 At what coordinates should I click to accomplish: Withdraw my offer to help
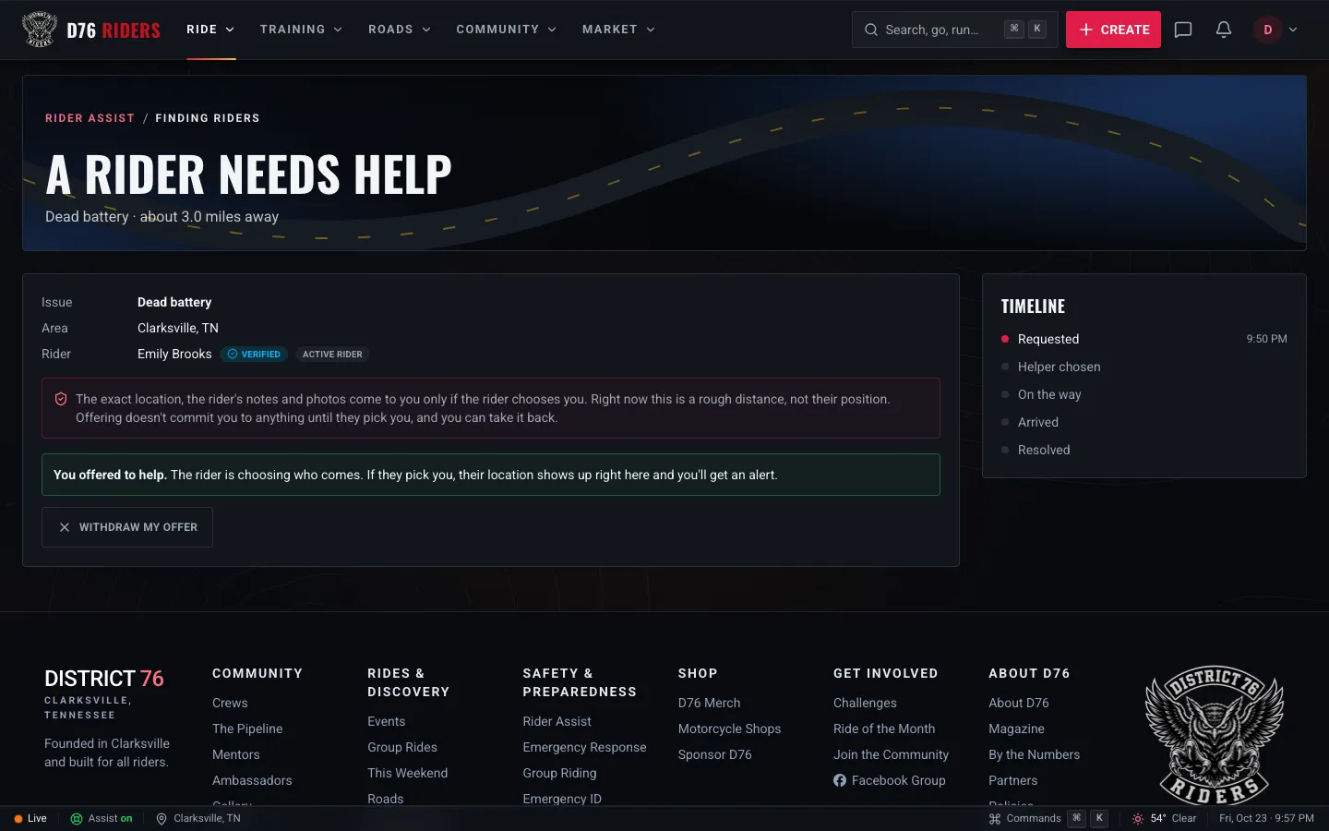(127, 527)
